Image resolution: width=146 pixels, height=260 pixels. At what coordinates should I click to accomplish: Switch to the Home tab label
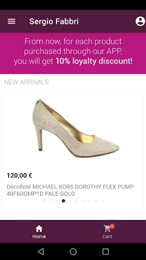[39, 236]
